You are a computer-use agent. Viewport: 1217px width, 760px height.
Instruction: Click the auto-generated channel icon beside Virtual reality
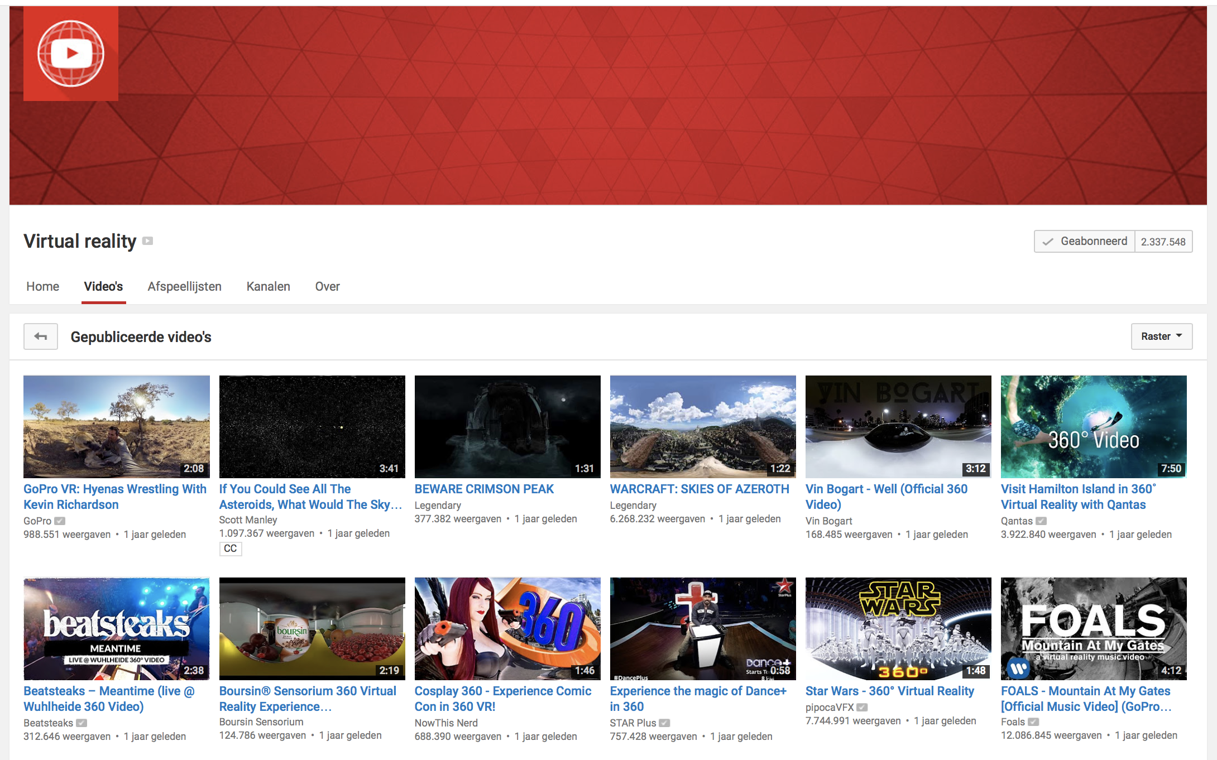147,241
